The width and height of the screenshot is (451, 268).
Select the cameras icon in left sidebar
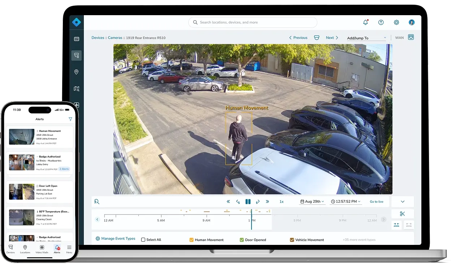click(76, 55)
